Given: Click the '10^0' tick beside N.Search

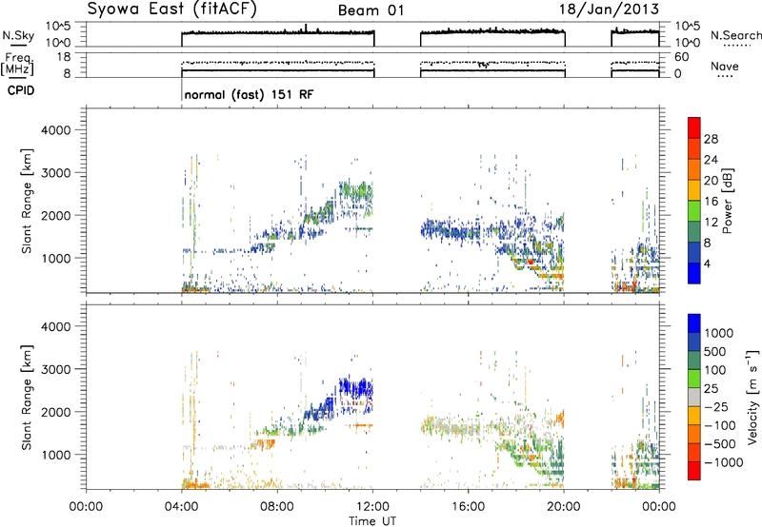Looking at the screenshot, I should coord(687,42).
